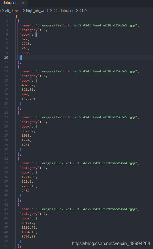
Task: Click the value 1472.01 on line 19
Action: pos(28,99)
